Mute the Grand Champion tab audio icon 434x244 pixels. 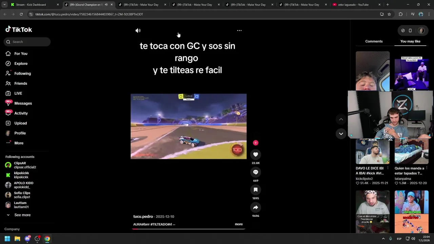(x=106, y=5)
